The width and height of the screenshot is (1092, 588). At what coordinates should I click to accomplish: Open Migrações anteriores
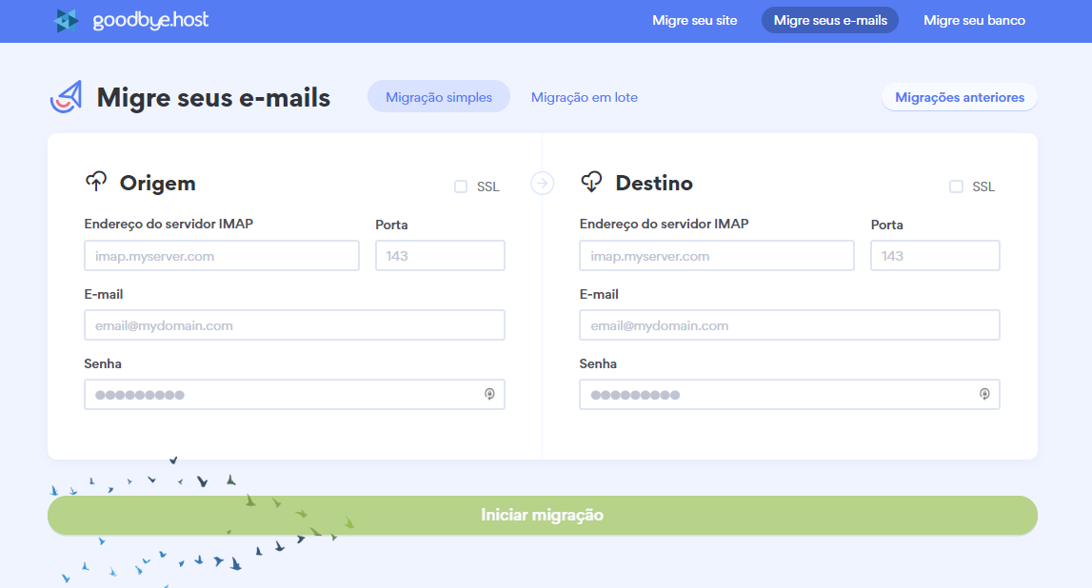click(959, 97)
